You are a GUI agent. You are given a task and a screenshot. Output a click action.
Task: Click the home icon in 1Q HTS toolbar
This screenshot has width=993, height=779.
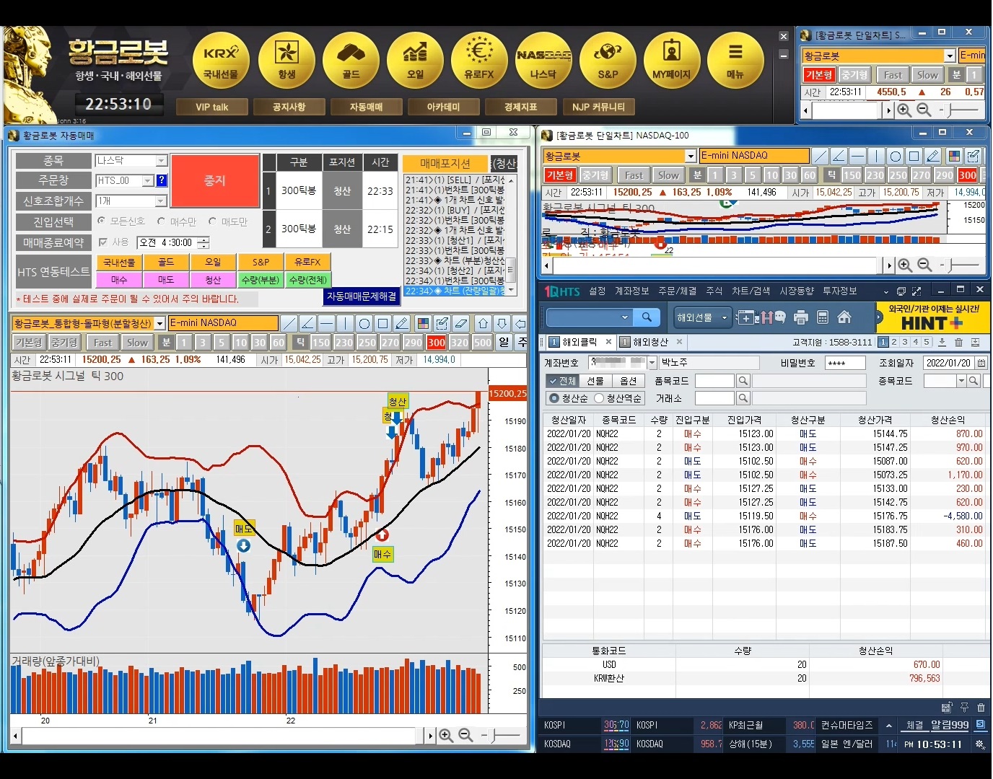(844, 317)
